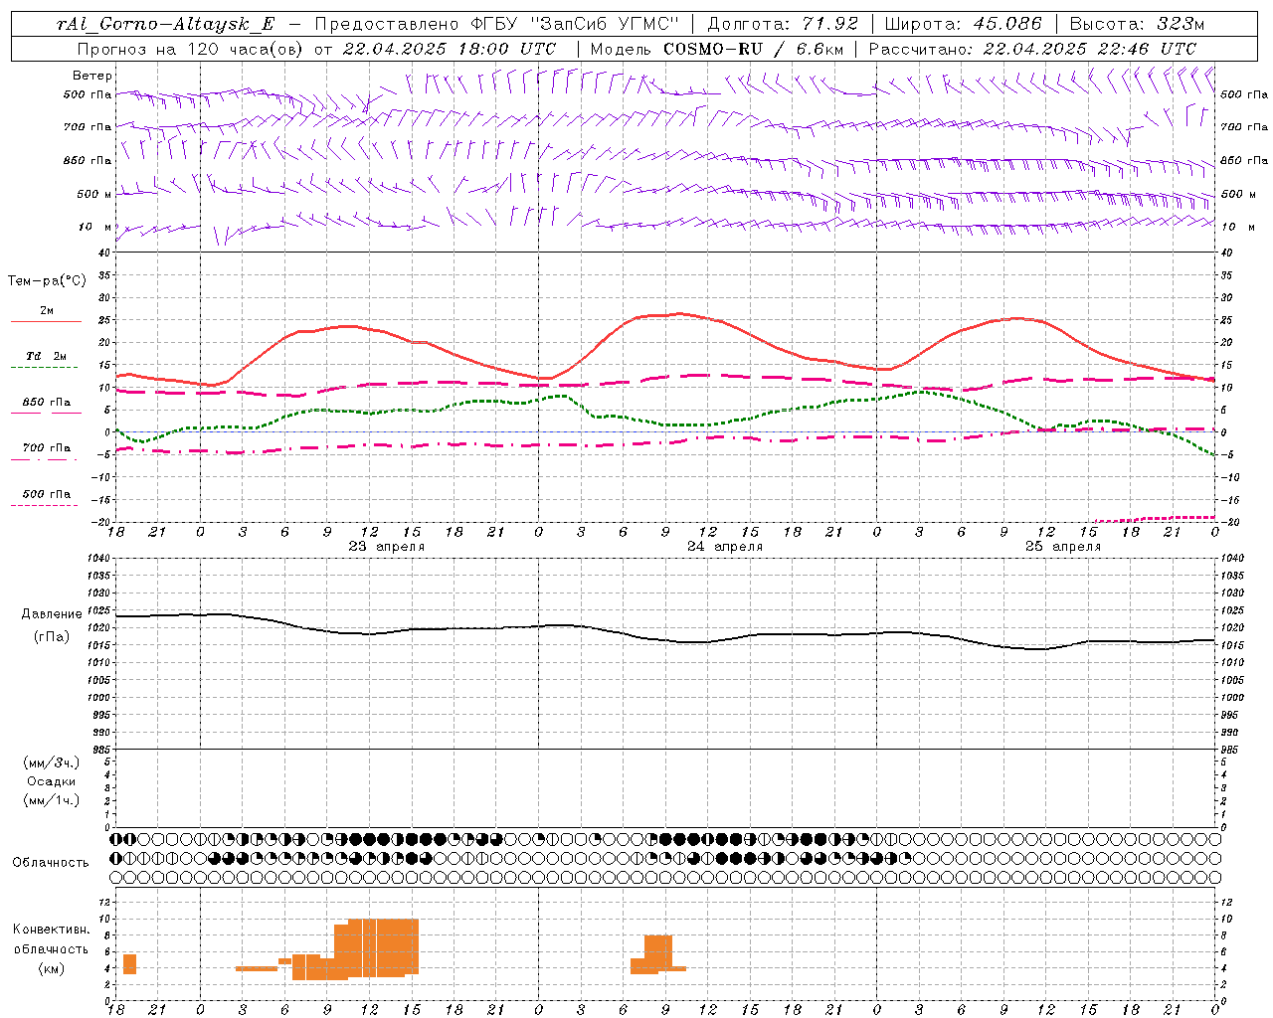Click the Осадки precipitation label
Image resolution: width=1273 pixels, height=1018 pixels.
52,781
